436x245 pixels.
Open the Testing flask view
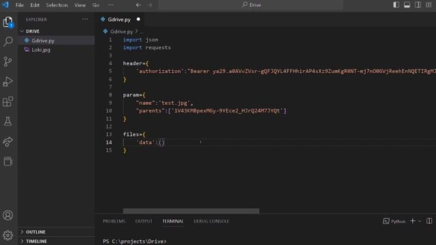pyautogui.click(x=7, y=121)
